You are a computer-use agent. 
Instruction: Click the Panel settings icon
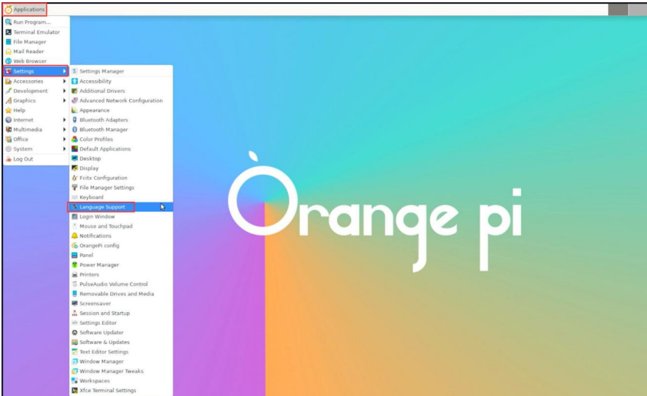pos(75,255)
